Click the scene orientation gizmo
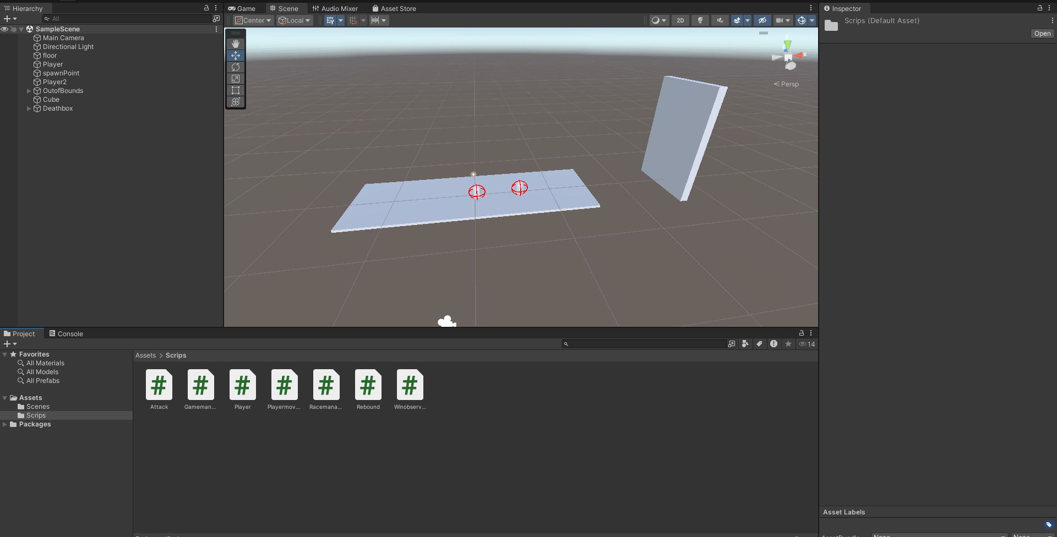The height and width of the screenshot is (537, 1057). click(788, 56)
